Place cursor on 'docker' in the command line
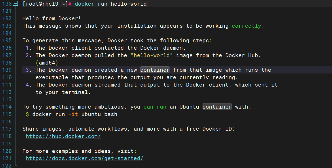Viewport: 332px width, 168px height. (x=85, y=4)
